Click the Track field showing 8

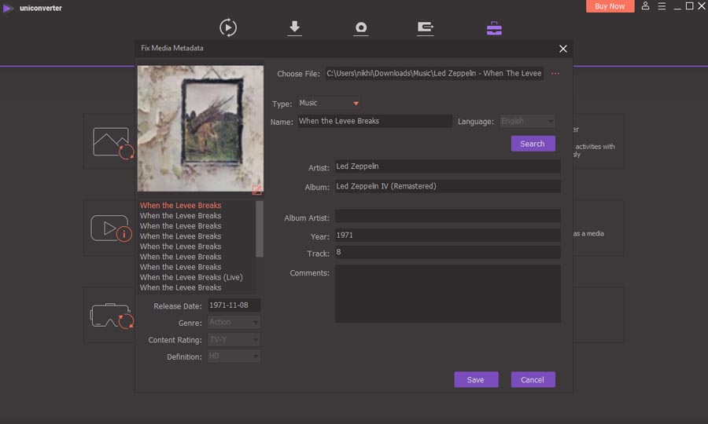coord(448,252)
